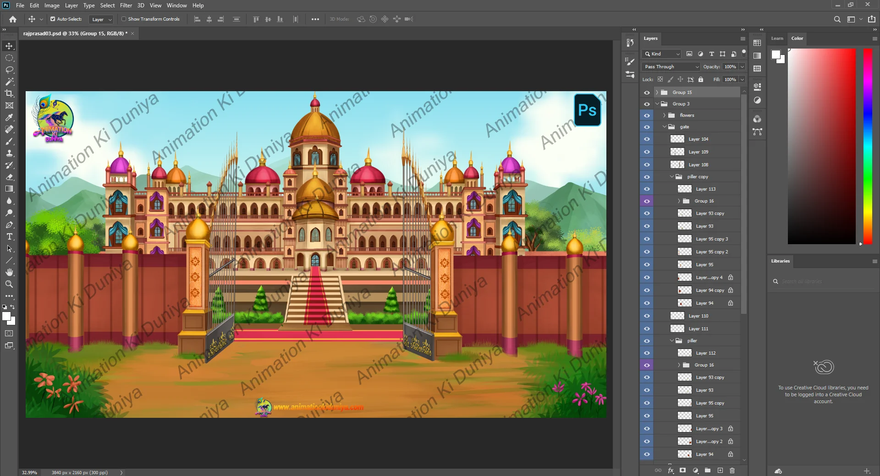880x476 pixels.
Task: Select the Eyedropper tool
Action: click(x=9, y=117)
